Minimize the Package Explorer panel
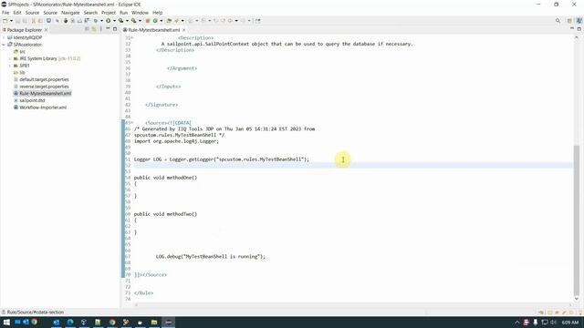 [x=108, y=28]
